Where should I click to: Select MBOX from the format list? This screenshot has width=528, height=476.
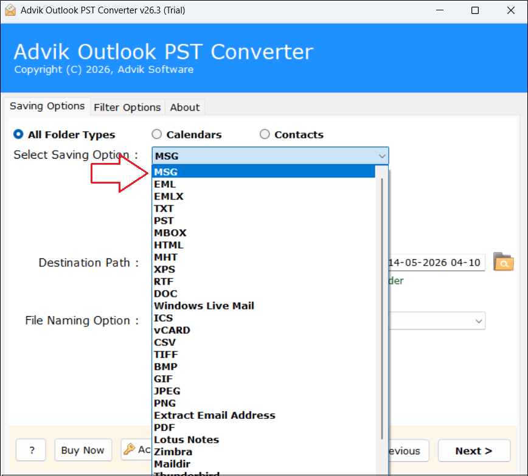pyautogui.click(x=263, y=233)
